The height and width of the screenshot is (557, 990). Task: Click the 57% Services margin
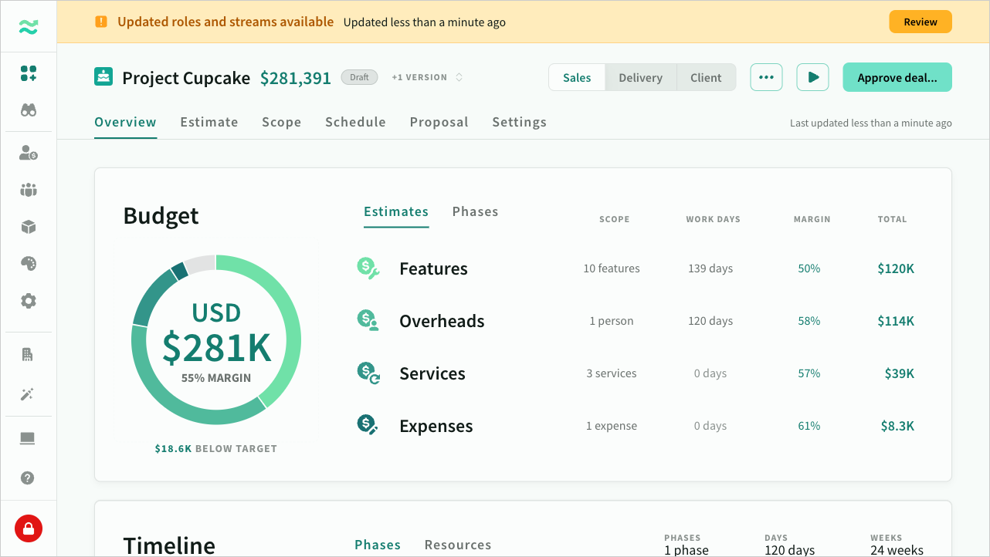pos(809,373)
